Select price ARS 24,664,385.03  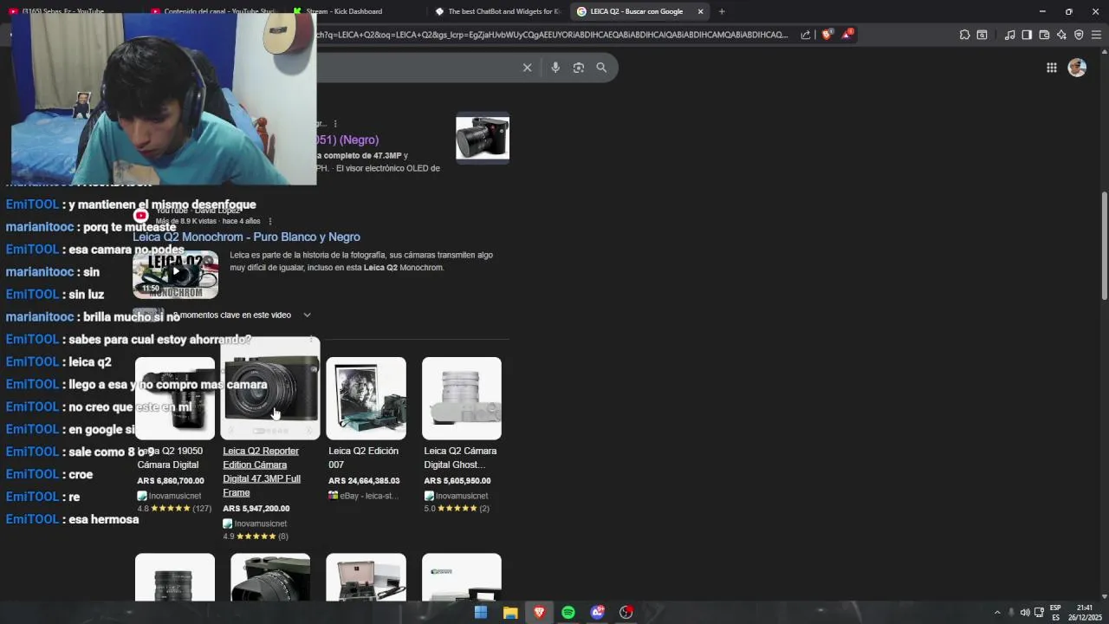(x=364, y=481)
